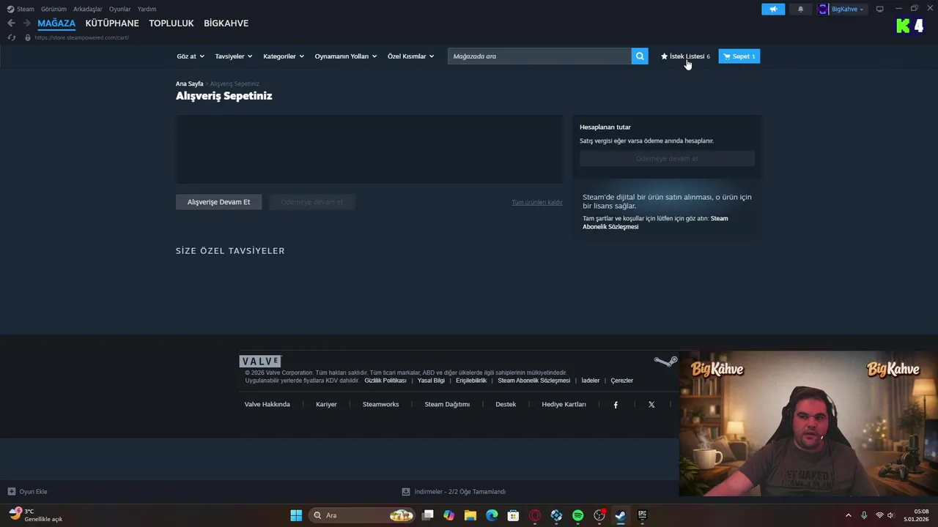This screenshot has width=938, height=527.
Task: Open the notifications bell
Action: coord(800,10)
